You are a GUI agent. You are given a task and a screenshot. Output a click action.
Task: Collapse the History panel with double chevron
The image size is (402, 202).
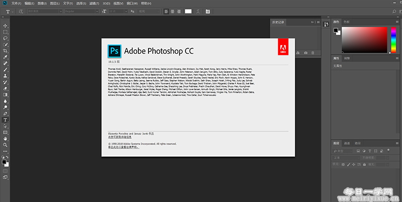coord(312,22)
